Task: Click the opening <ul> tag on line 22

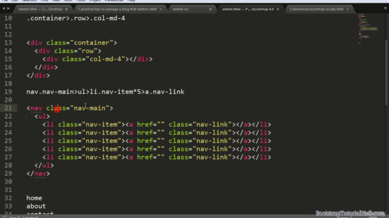Action: pos(42,116)
